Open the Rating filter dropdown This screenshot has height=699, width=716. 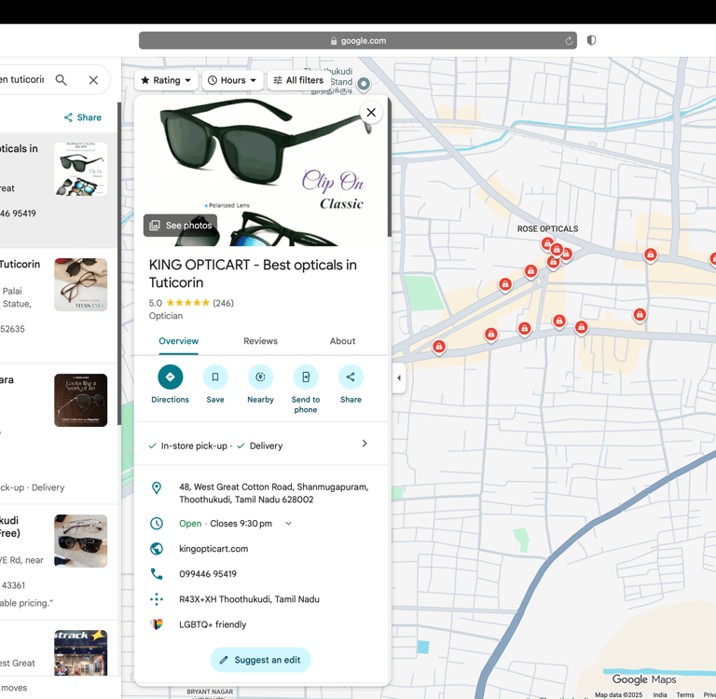coord(166,80)
